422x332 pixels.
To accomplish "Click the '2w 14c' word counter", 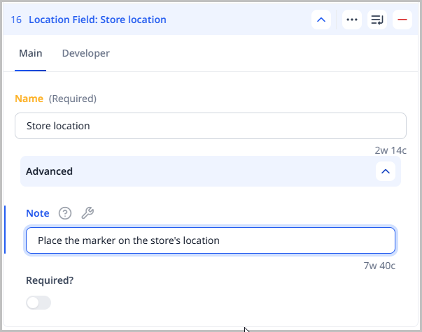I will point(391,150).
